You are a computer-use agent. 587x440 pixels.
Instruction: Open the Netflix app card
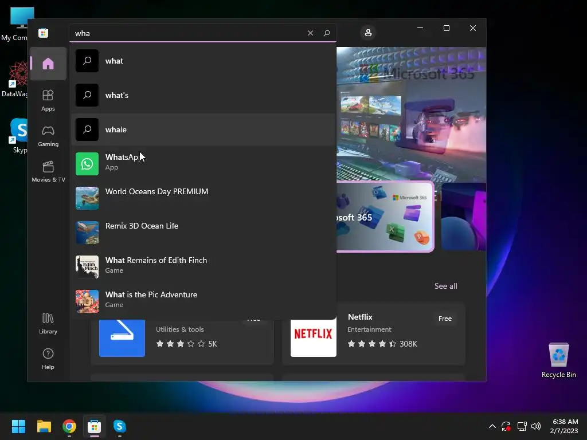click(374, 334)
